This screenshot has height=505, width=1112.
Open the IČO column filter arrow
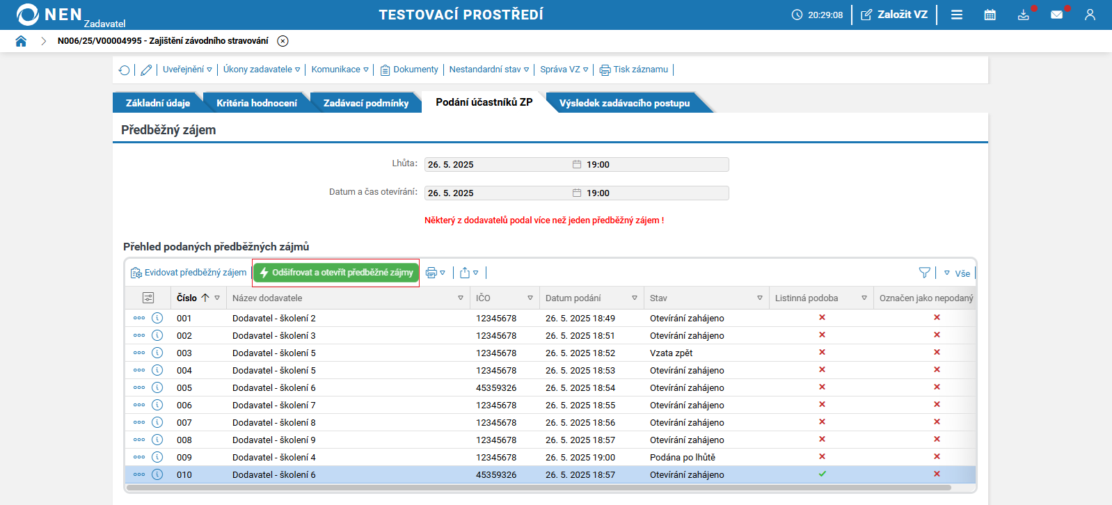530,298
